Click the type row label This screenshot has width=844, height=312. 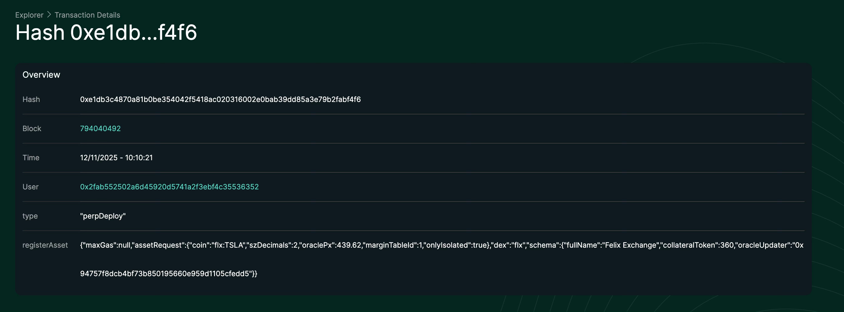click(x=30, y=216)
